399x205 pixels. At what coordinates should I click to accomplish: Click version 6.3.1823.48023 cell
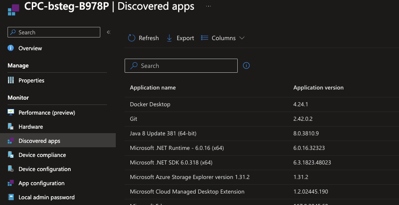point(312,163)
